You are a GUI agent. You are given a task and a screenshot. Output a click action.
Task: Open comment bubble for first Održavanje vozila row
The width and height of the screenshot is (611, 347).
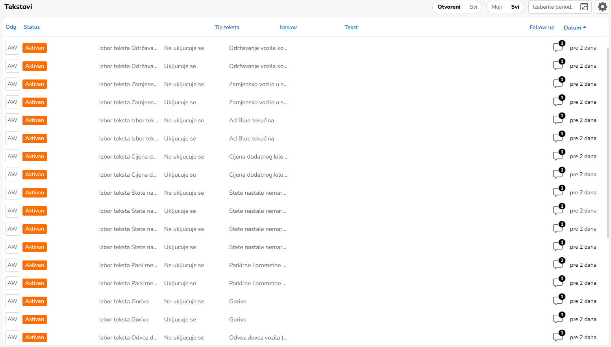click(x=558, y=47)
